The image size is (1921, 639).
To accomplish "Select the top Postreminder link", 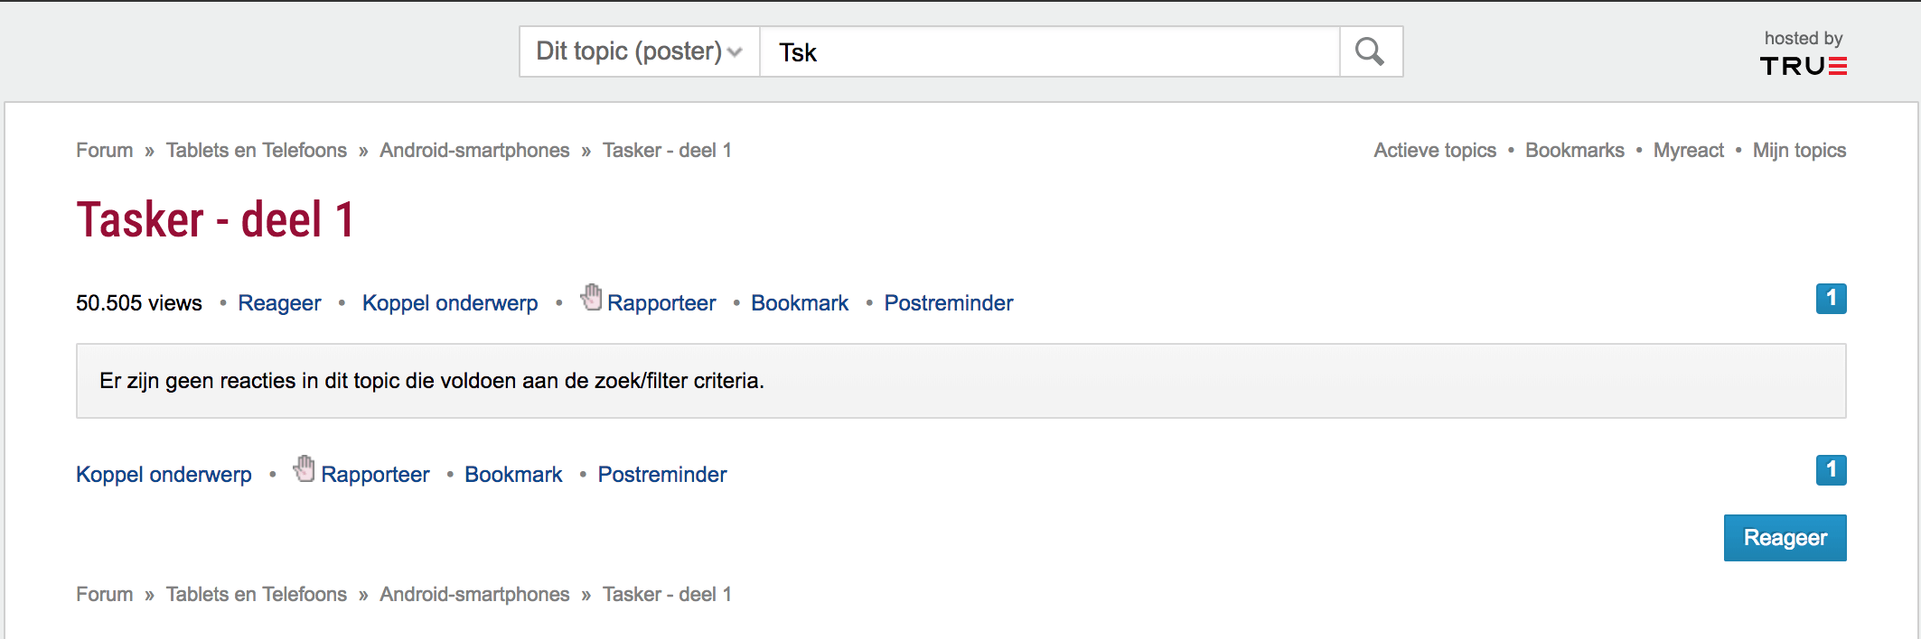I will tap(948, 303).
